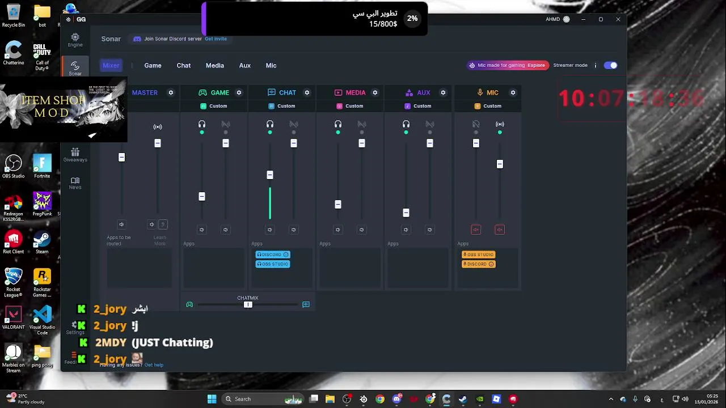Click the Streamer mode info icon
726x408 pixels.
point(595,65)
